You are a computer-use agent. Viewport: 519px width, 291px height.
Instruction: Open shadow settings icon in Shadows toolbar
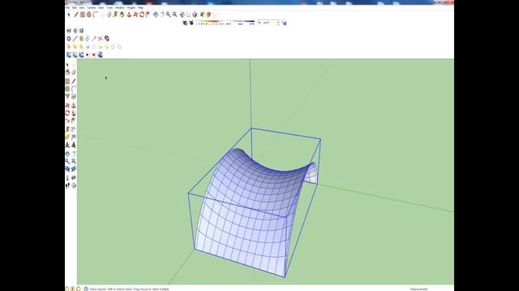(x=185, y=23)
